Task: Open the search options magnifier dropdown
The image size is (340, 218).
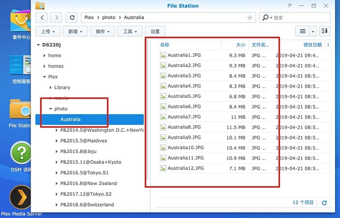Action: pos(267,18)
